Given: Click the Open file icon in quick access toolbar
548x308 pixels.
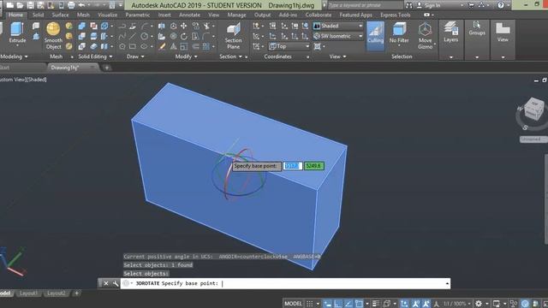Looking at the screenshot, I should (21, 5).
